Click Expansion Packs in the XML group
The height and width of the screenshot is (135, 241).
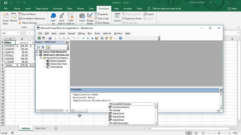point(132,18)
